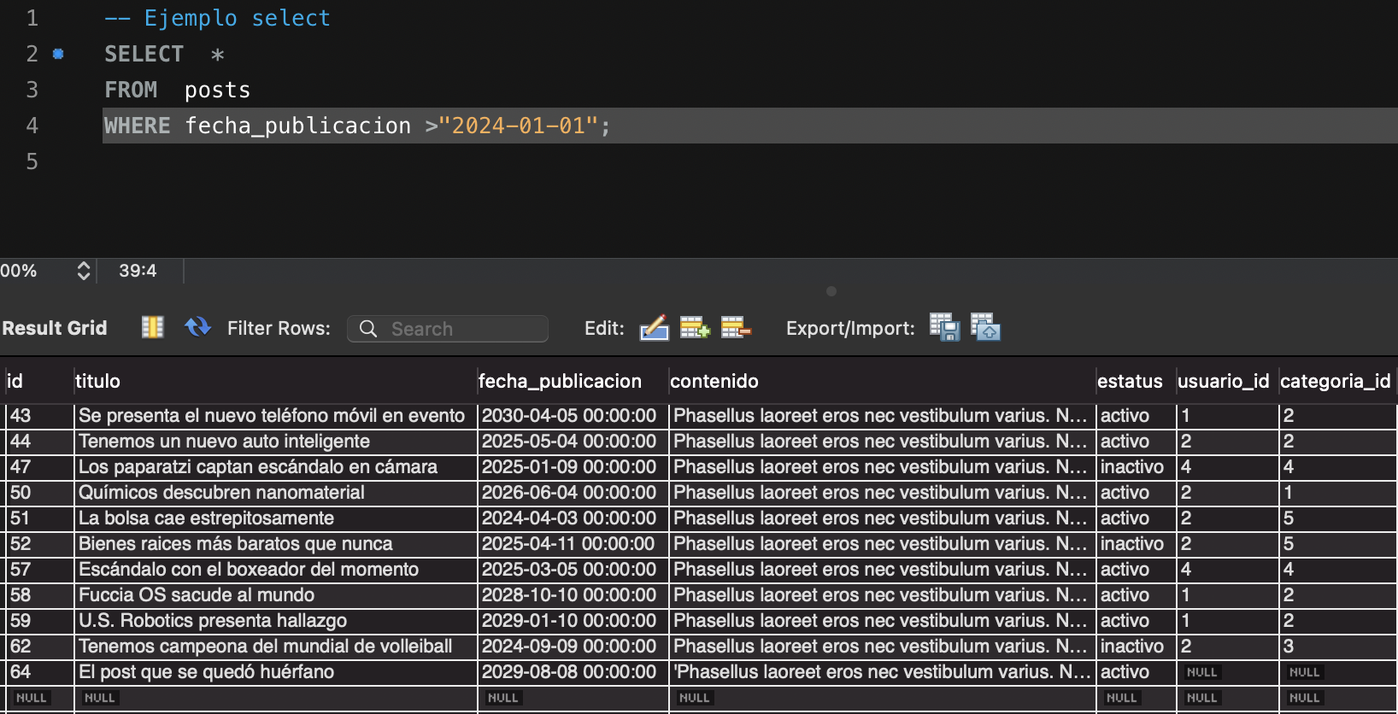Click the edit current row pencil icon
This screenshot has width=1398, height=714.
pyautogui.click(x=654, y=327)
